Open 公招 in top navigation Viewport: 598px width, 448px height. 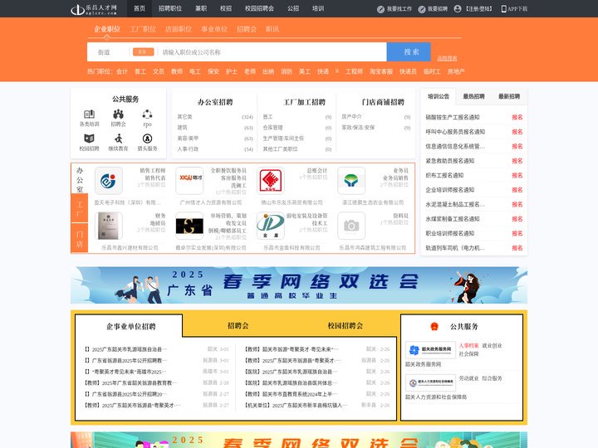(293, 8)
